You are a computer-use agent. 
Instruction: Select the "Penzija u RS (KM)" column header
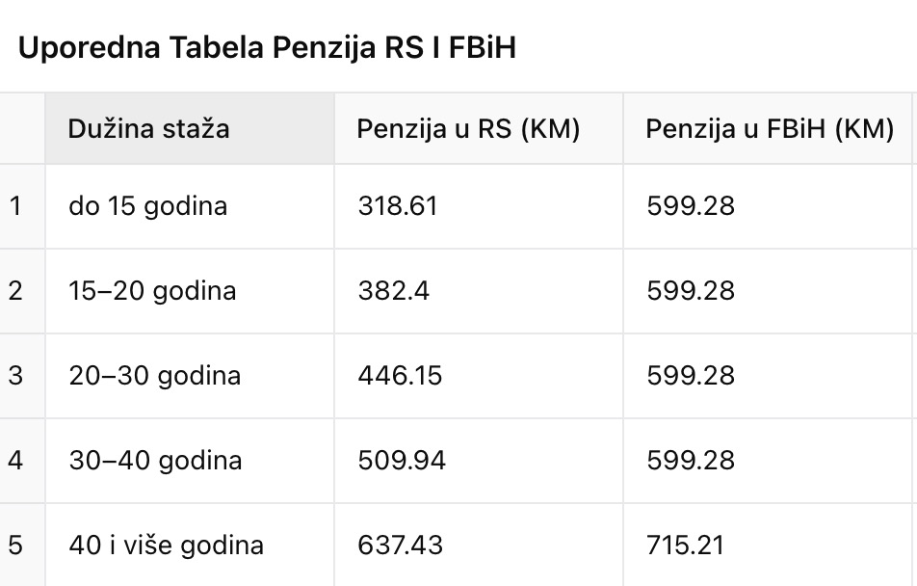(468, 129)
